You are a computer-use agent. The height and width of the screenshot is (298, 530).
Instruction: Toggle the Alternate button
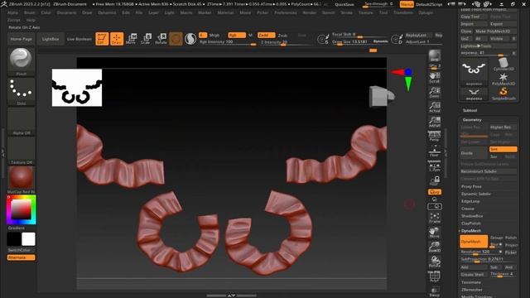[21, 257]
